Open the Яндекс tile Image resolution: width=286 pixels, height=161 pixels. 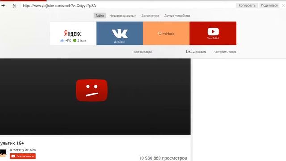pyautogui.click(x=73, y=34)
